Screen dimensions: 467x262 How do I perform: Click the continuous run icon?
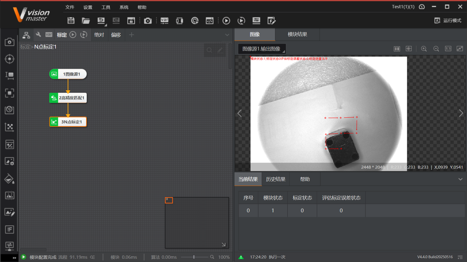coord(241,21)
